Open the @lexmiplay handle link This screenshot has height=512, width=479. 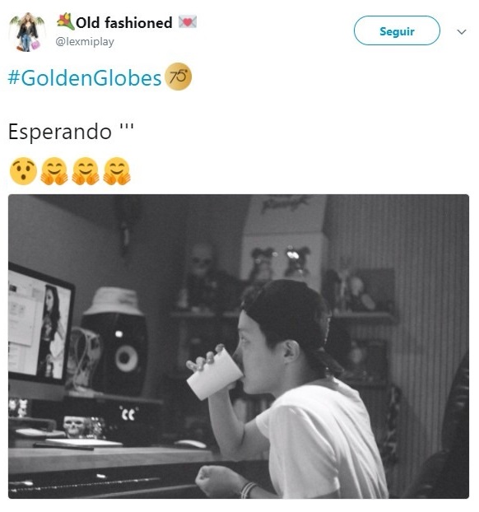point(85,42)
